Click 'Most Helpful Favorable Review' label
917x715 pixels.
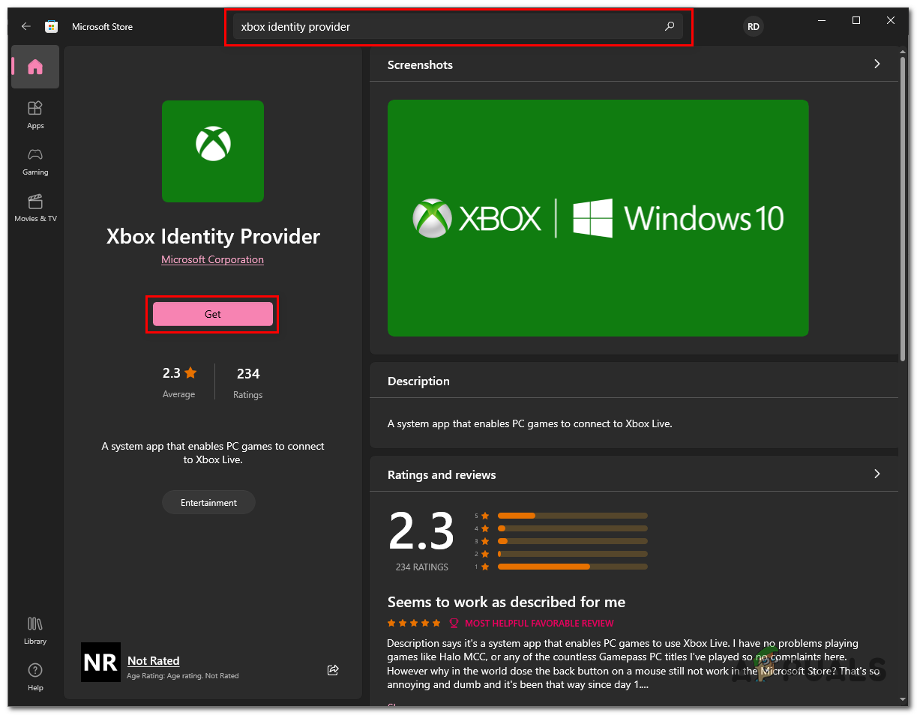point(539,623)
